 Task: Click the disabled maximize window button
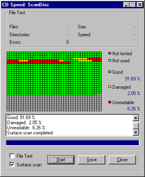pyautogui.click(x=132, y=5)
